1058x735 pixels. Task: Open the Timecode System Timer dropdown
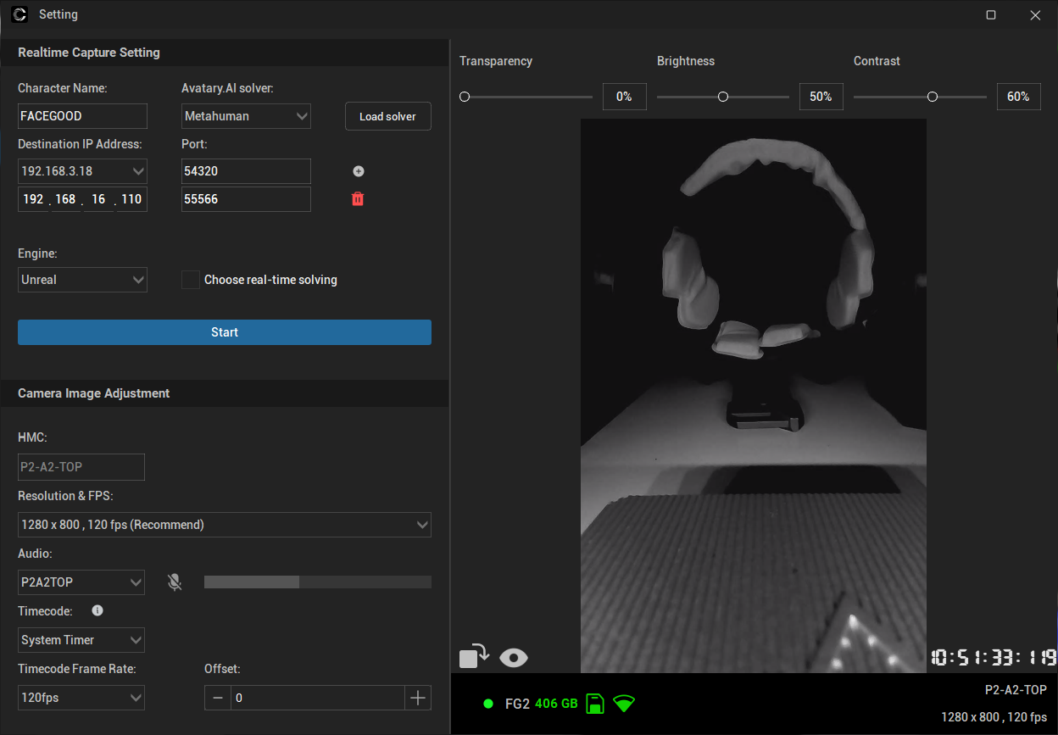(81, 640)
